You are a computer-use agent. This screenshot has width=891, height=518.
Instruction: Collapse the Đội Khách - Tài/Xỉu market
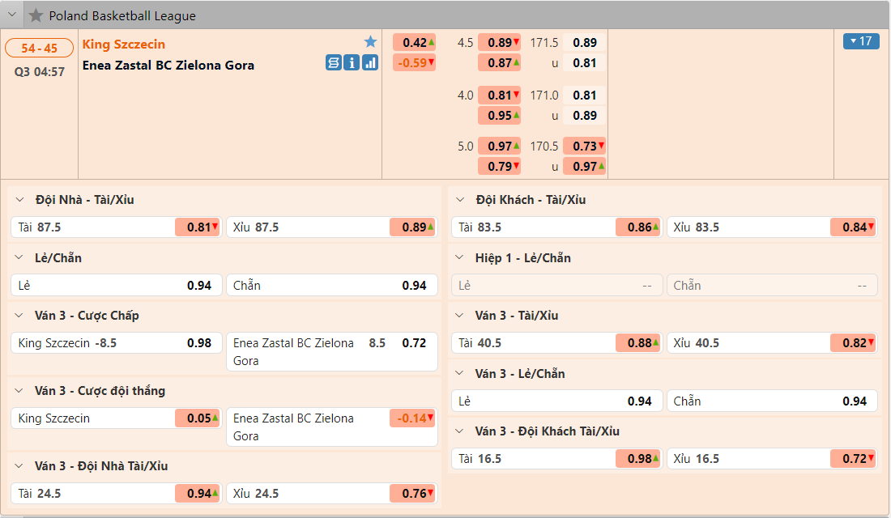click(x=460, y=200)
